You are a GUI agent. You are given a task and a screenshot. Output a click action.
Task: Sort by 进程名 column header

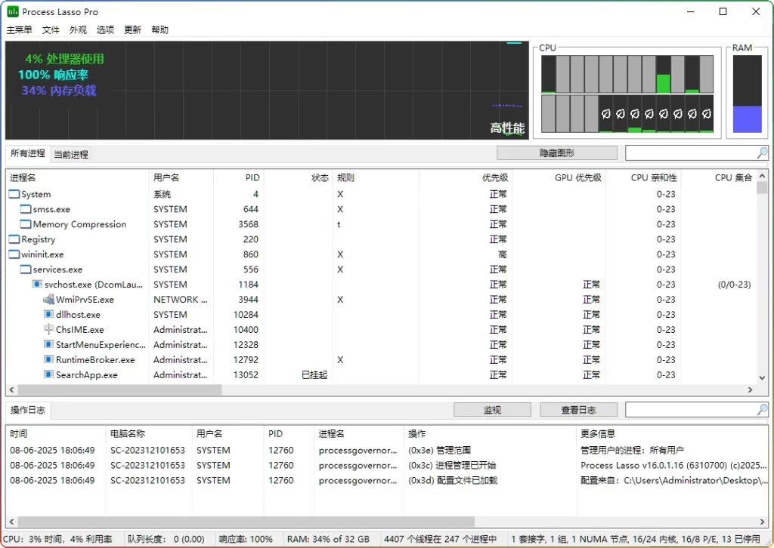(x=78, y=177)
